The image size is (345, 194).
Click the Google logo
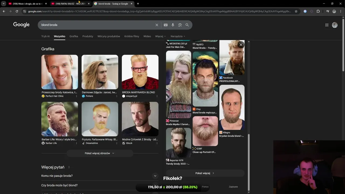click(x=21, y=25)
